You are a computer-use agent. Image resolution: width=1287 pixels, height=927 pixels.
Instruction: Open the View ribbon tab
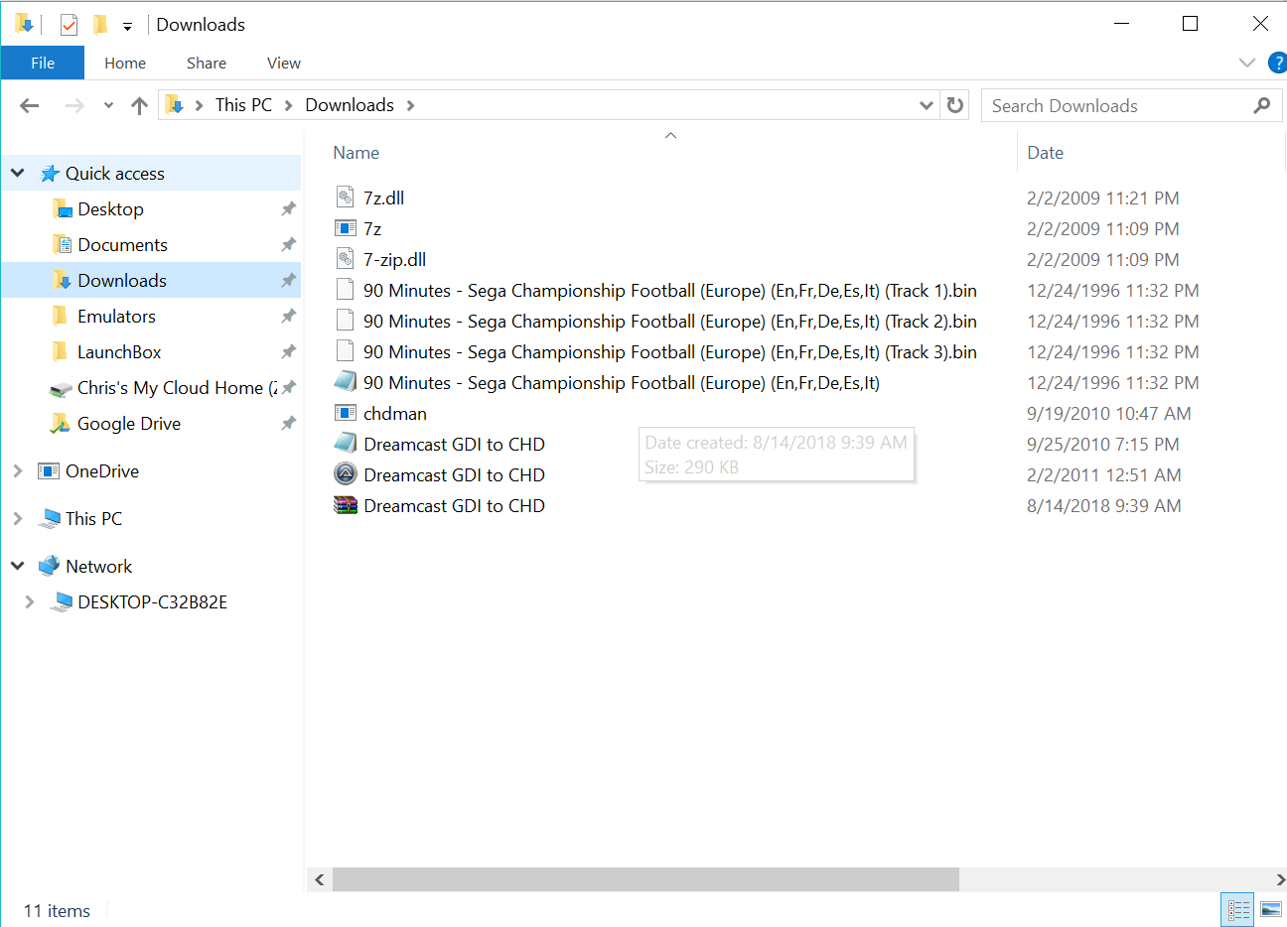(283, 63)
